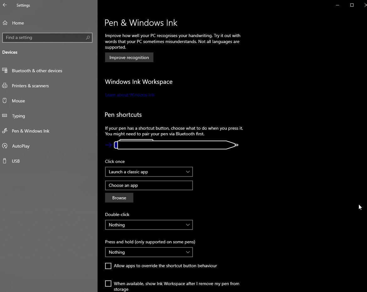Click the Bluetooth & other devices icon
This screenshot has height=292, width=367.
point(5,71)
